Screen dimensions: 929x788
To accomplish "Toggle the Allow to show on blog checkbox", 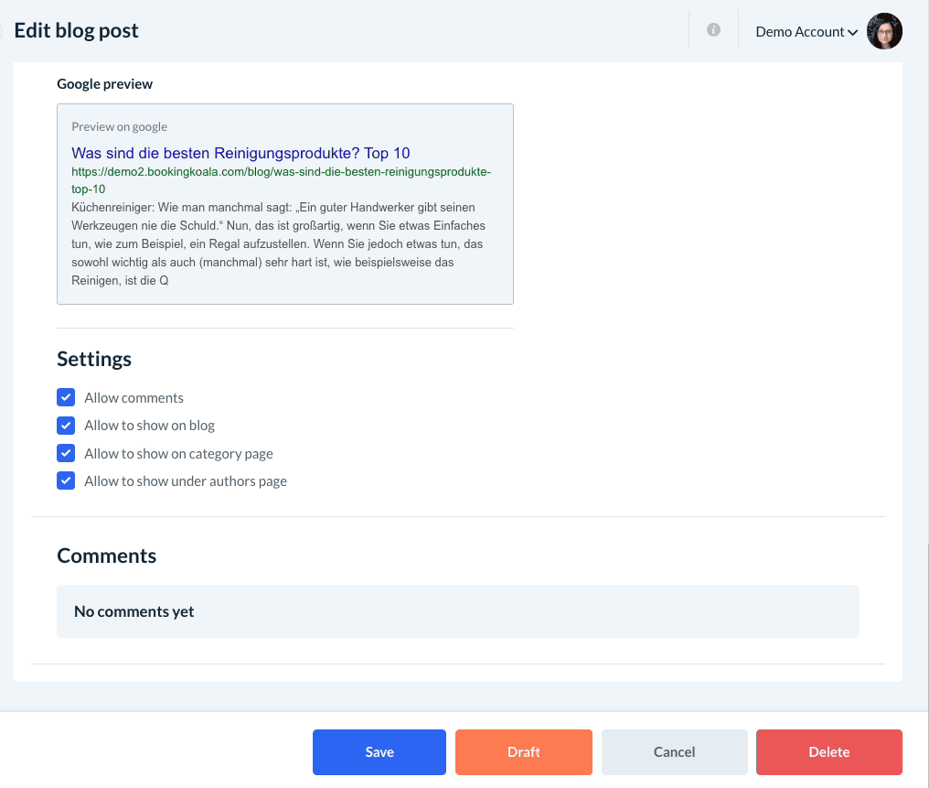I will 66,426.
